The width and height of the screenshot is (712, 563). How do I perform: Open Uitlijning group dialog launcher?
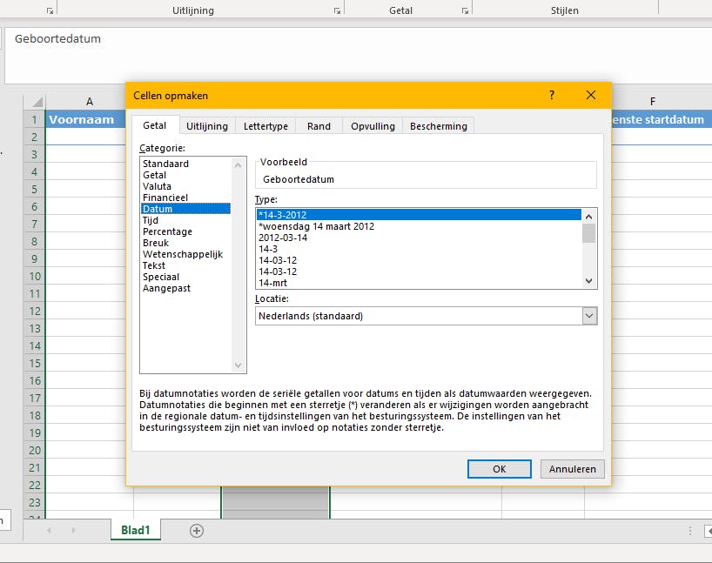tap(337, 11)
